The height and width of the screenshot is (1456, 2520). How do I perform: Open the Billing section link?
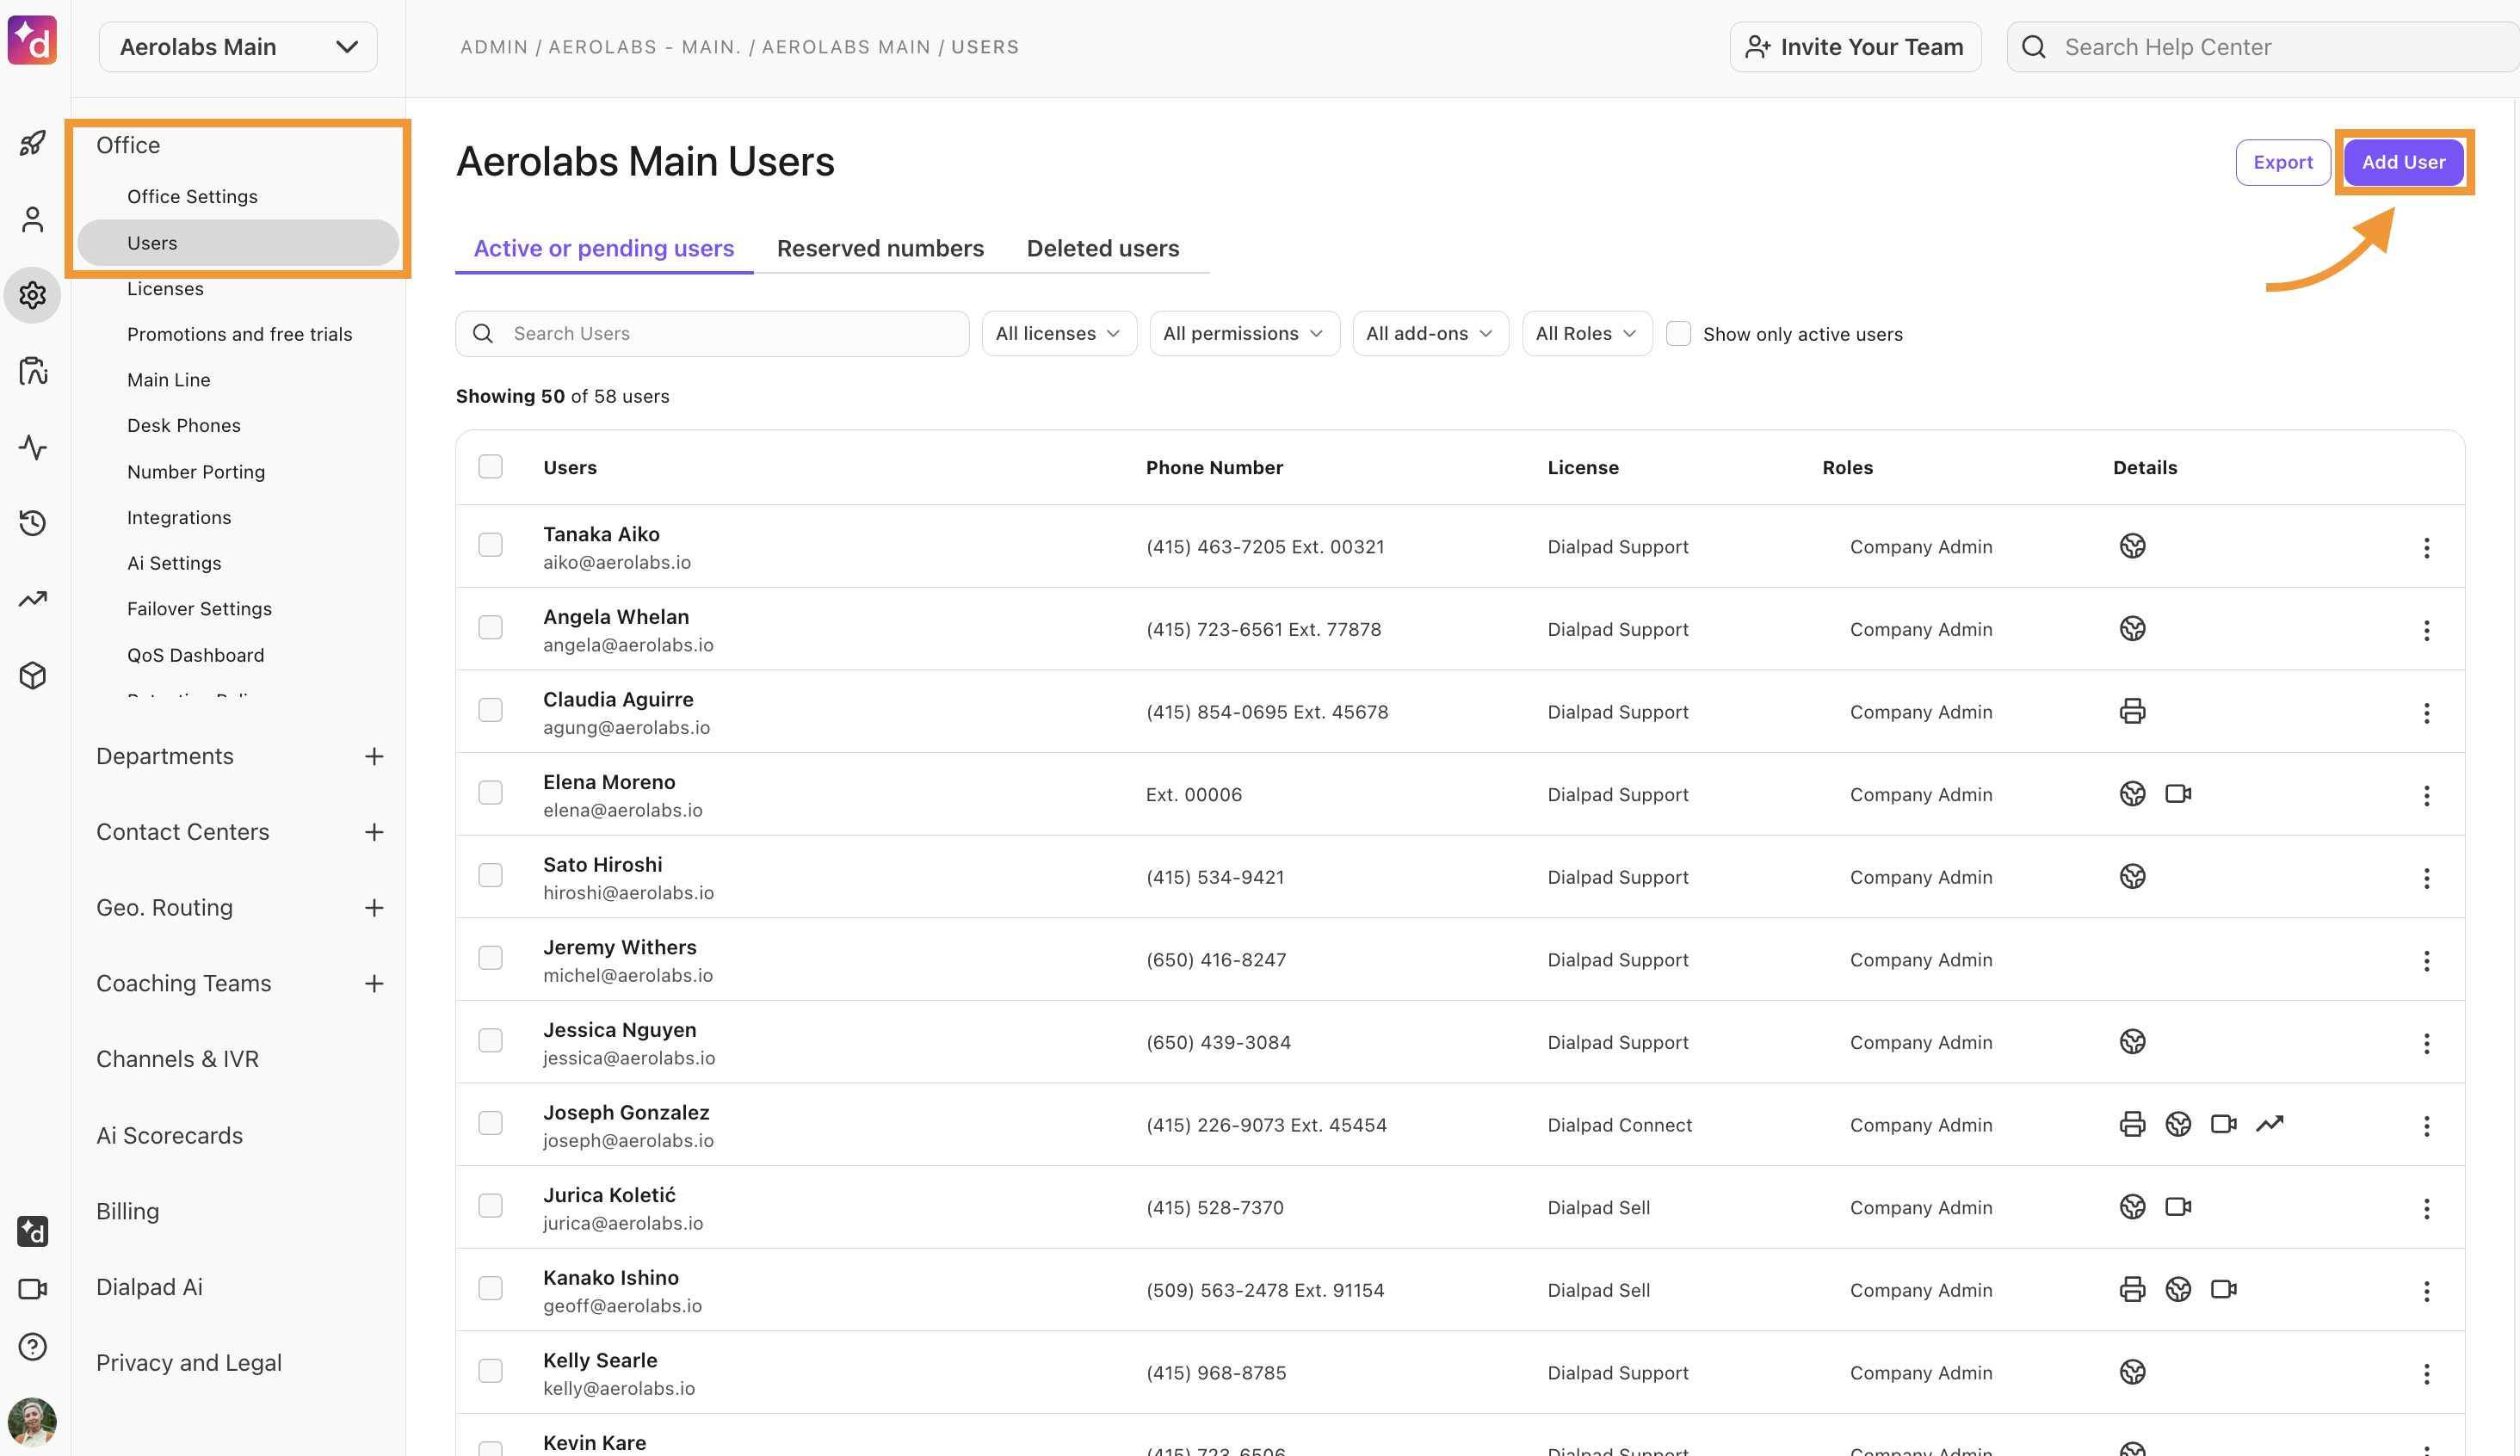[127, 1211]
